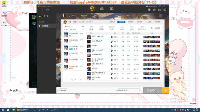The width and height of the screenshot is (200, 112).
Task: Click player name 虎牙、小超梦1
Action: 96,37
